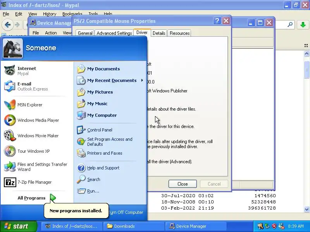Open Printers and Faxes icon
The width and height of the screenshot is (310, 232).
coord(81,153)
